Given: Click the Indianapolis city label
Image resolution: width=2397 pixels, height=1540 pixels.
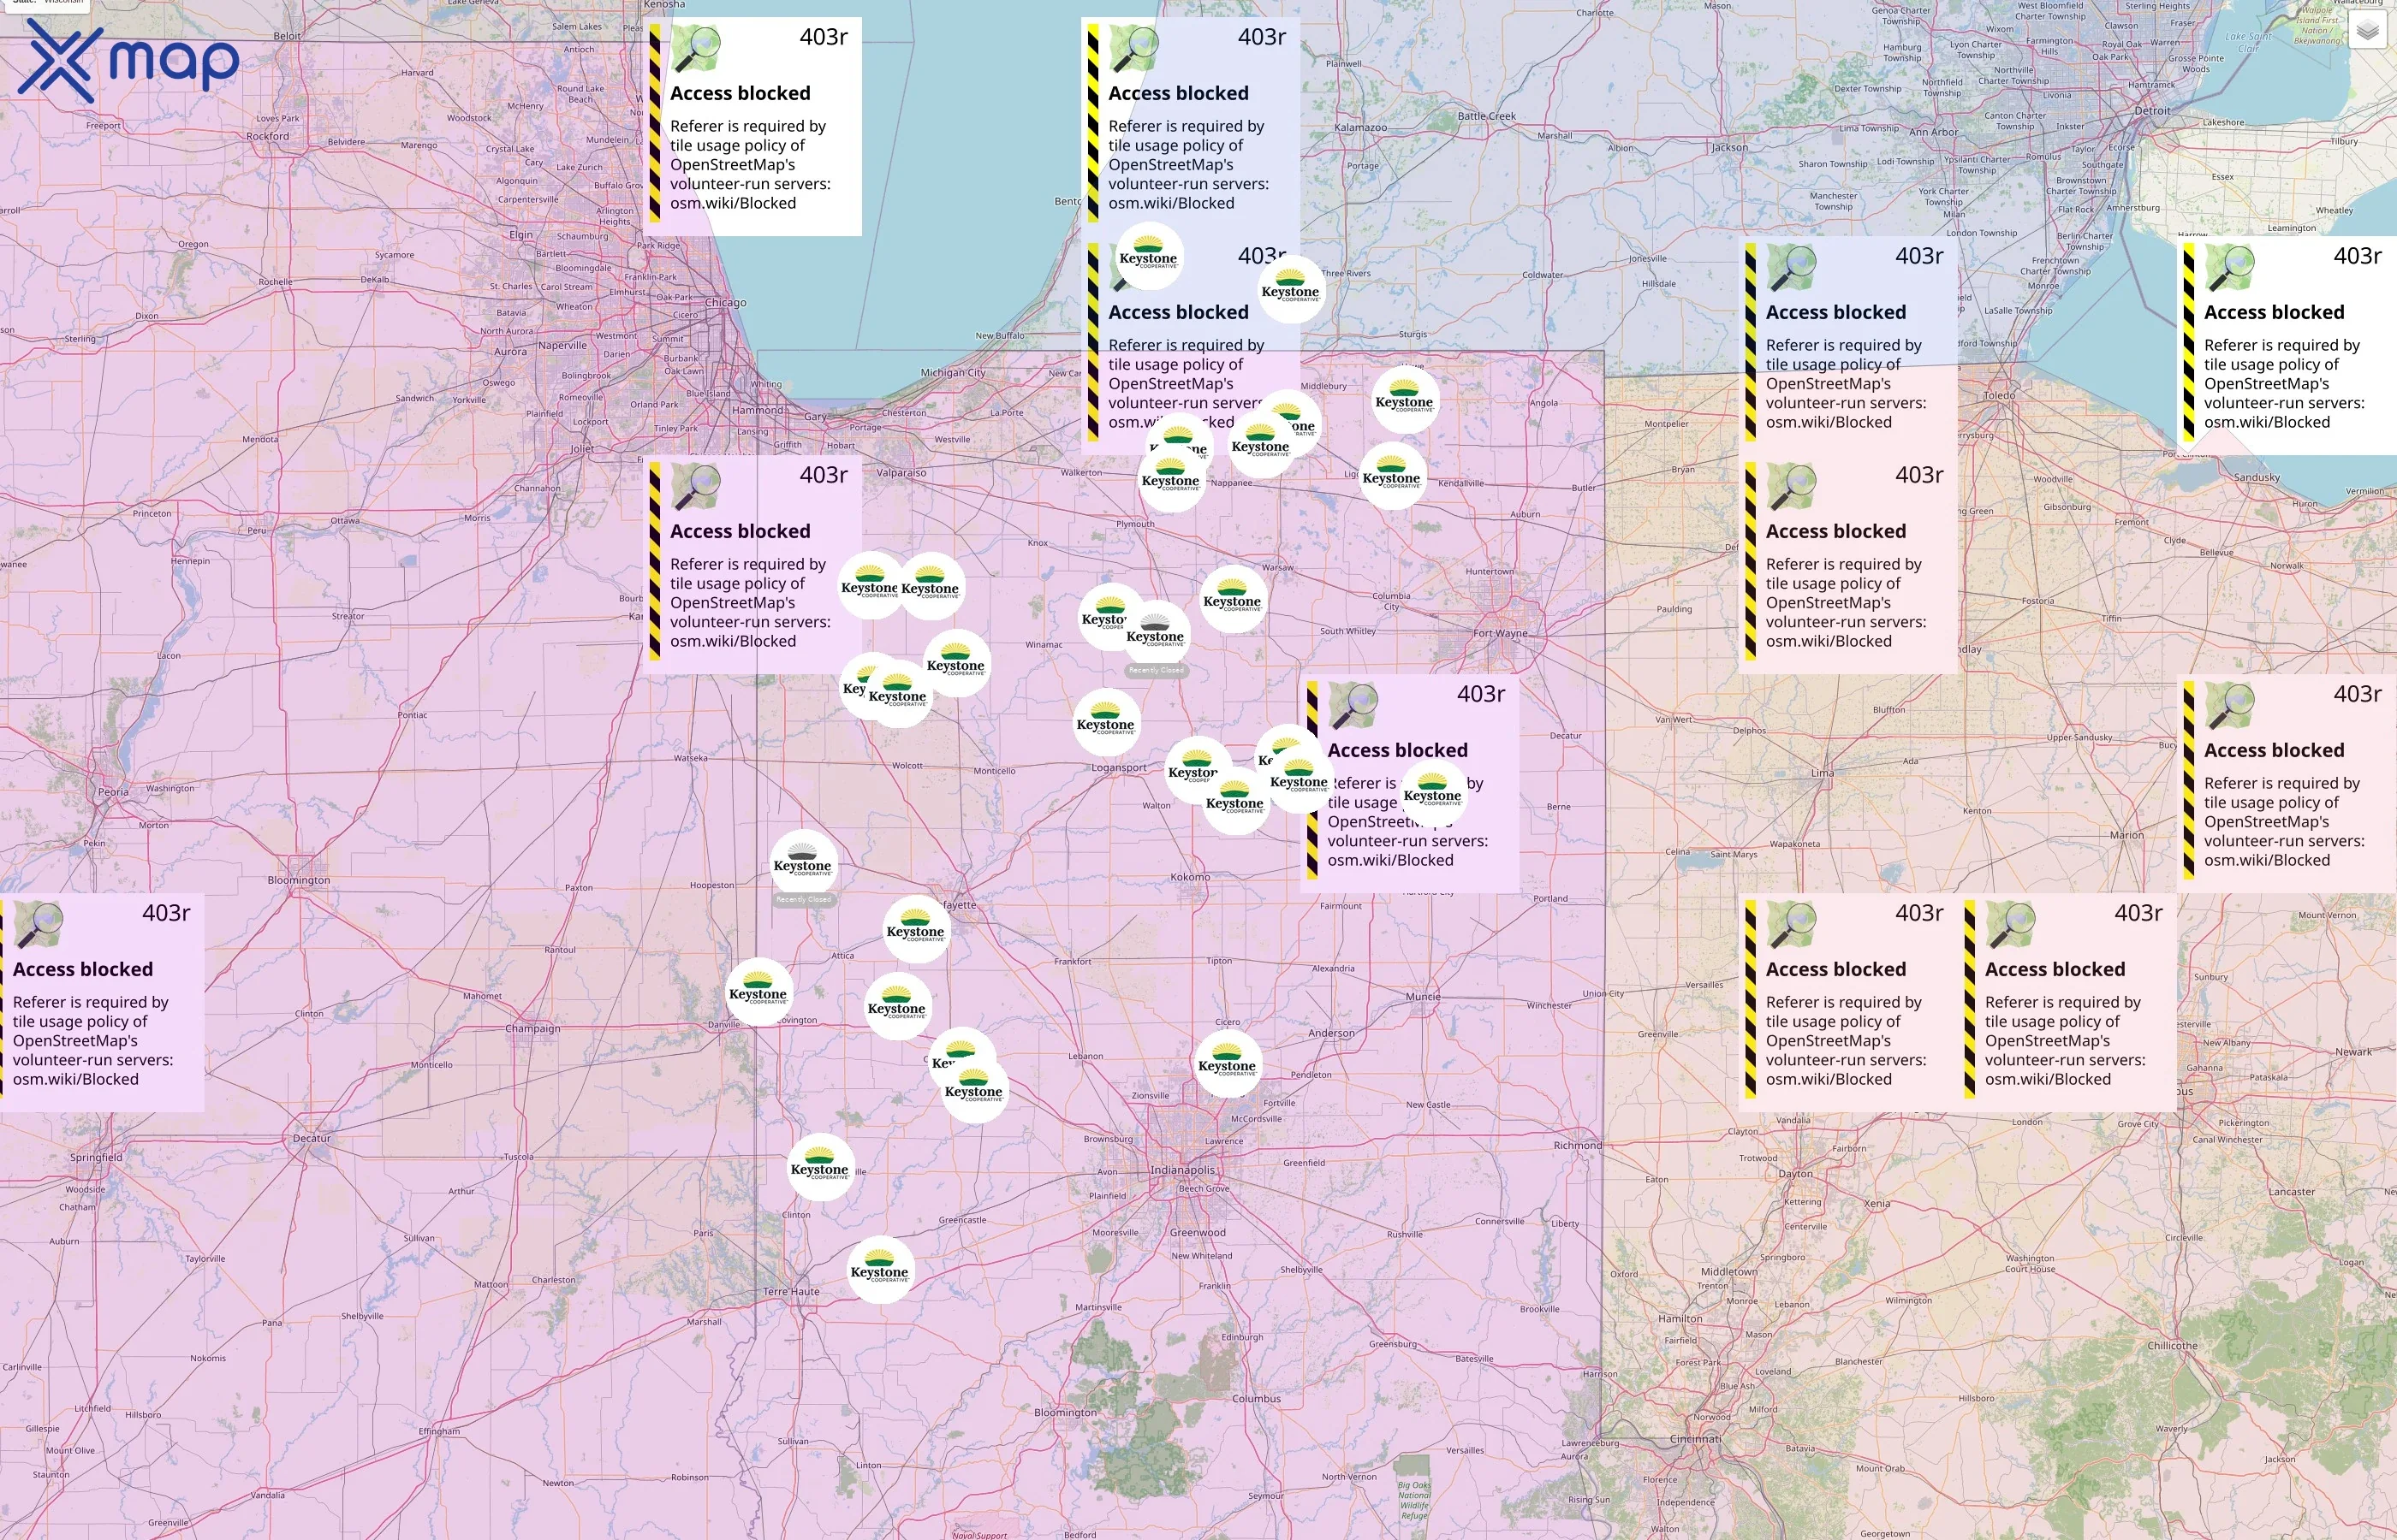Looking at the screenshot, I should [1182, 1170].
